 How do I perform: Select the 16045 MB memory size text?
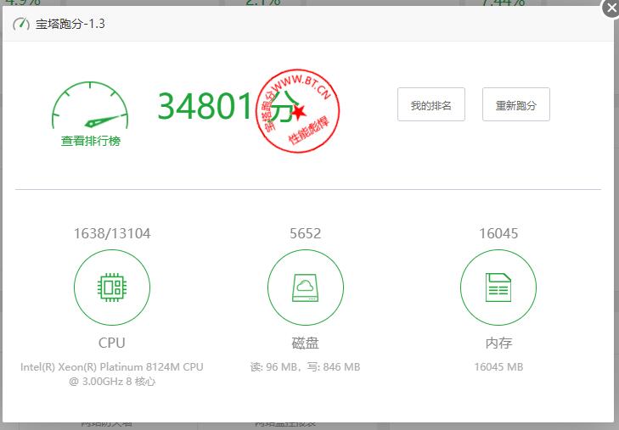[498, 367]
